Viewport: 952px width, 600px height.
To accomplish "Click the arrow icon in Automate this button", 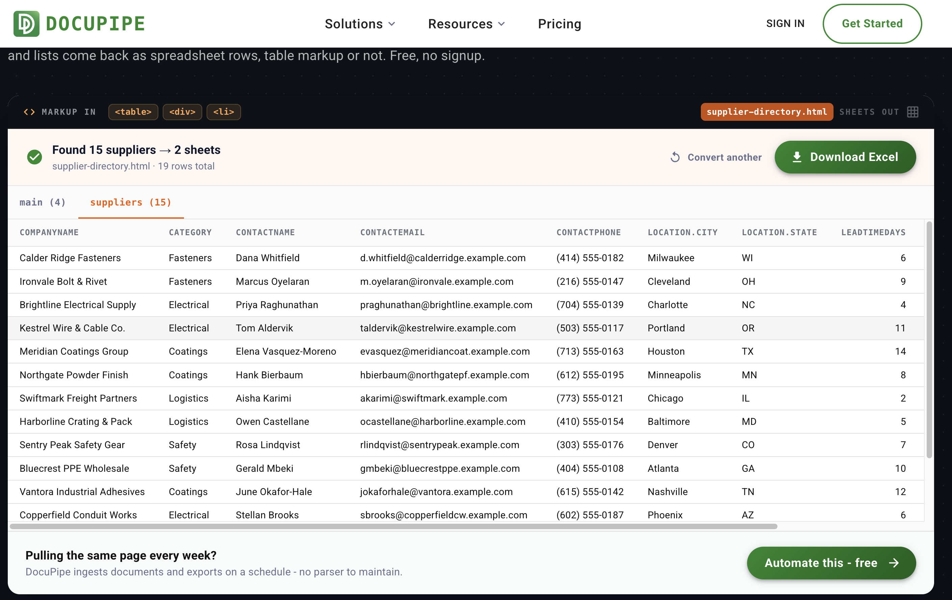I will click(894, 563).
